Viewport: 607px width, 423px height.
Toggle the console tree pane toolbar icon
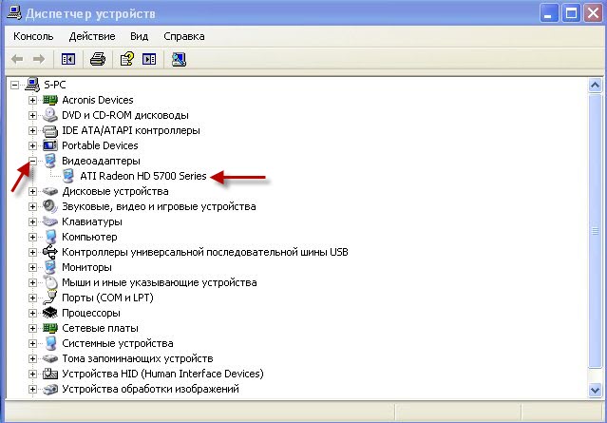click(68, 59)
